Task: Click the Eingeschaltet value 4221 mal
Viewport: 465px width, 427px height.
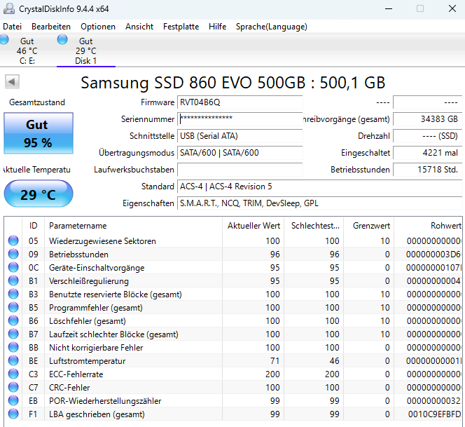Action: click(427, 153)
